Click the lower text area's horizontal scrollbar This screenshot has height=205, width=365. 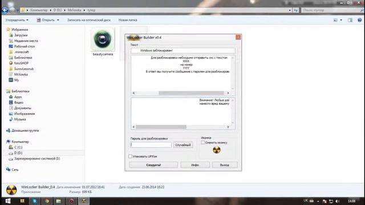point(181,127)
